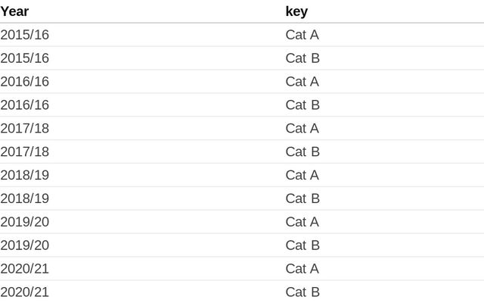Select the 2019/20 year cell beside Cat B
Viewport: 484px width, 303px height.
(25, 246)
